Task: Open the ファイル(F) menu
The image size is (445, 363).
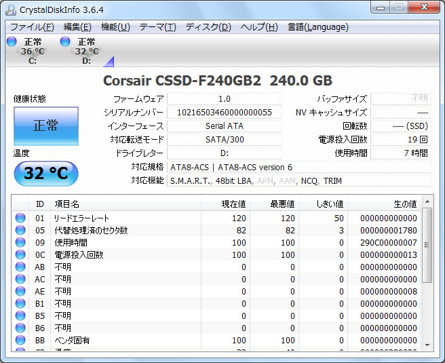Action: click(x=32, y=27)
